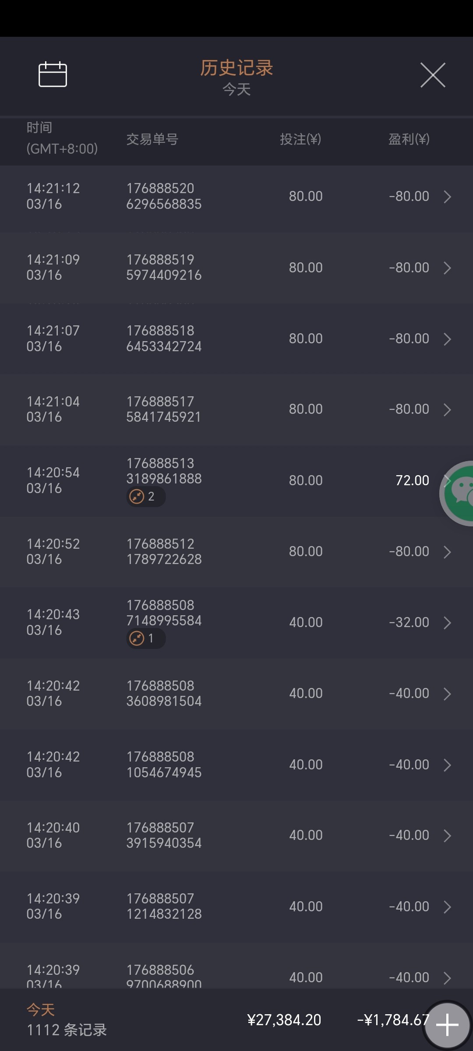Tap the 历史记录 title heading
Viewport: 473px width, 1051px height.
click(236, 68)
